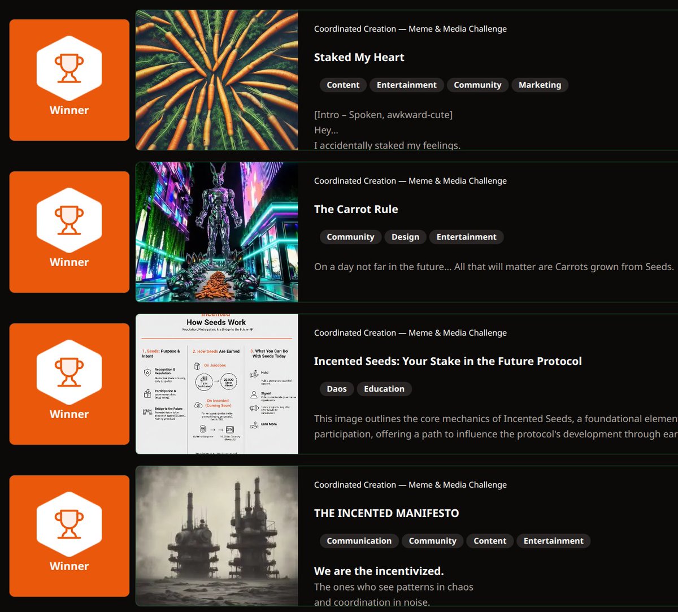
Task: Open The Carrot Rule title
Action: (x=356, y=209)
